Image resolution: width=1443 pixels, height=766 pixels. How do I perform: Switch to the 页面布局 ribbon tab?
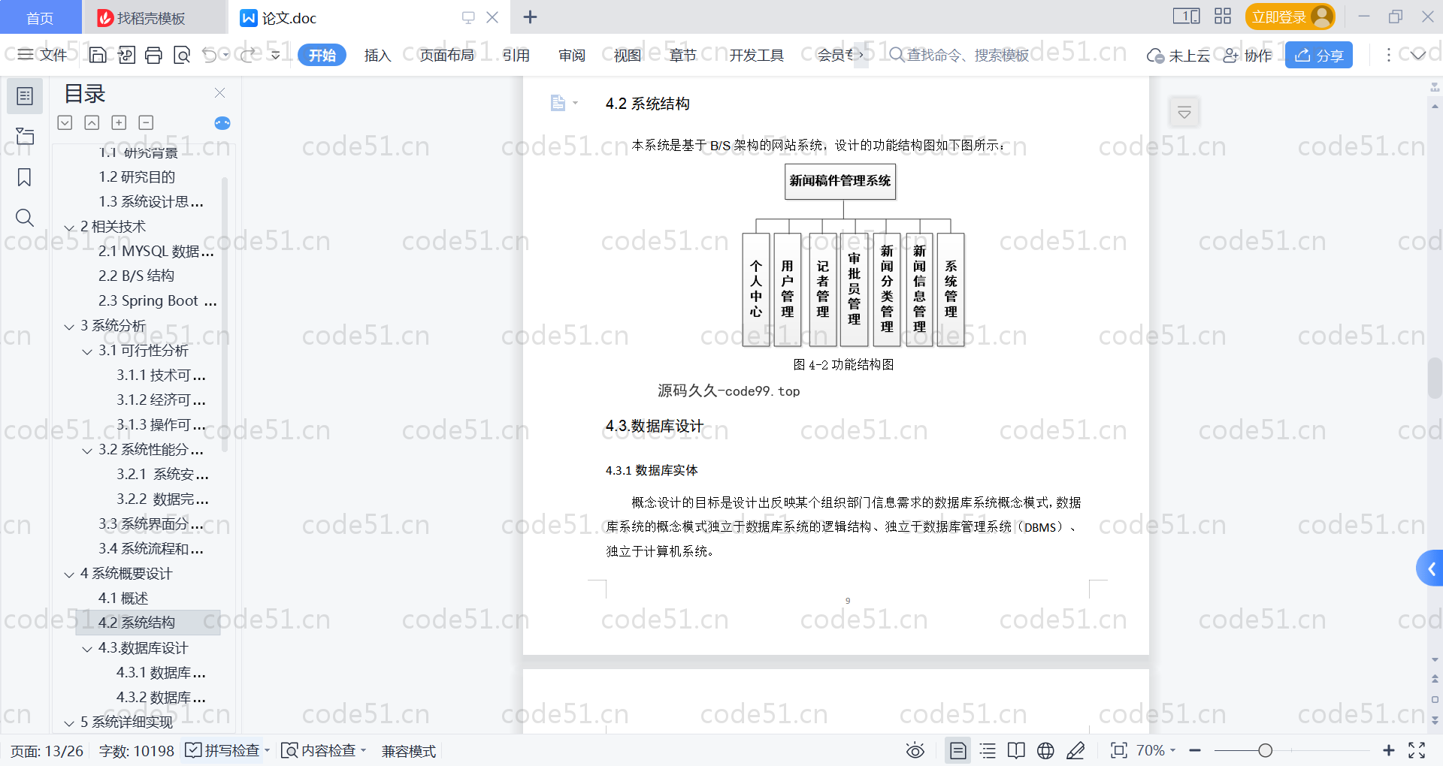tap(446, 55)
